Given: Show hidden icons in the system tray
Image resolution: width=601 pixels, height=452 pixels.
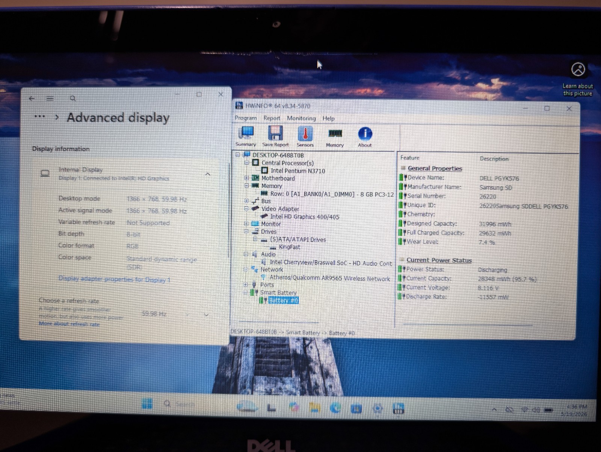Looking at the screenshot, I should point(494,410).
